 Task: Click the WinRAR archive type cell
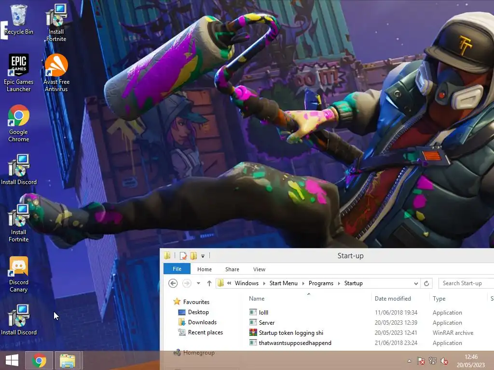tap(453, 332)
